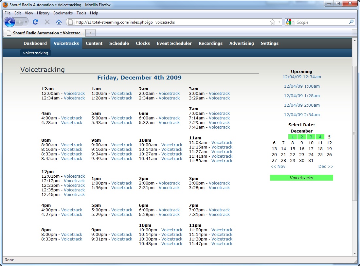Click the browser Back arrow button
The width and height of the screenshot is (360, 266).
tap(9, 22)
